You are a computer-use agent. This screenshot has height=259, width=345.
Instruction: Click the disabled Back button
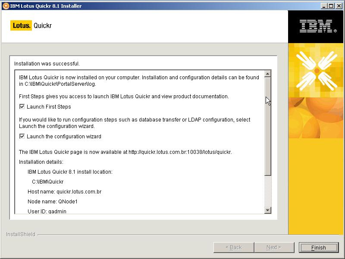(x=234, y=247)
